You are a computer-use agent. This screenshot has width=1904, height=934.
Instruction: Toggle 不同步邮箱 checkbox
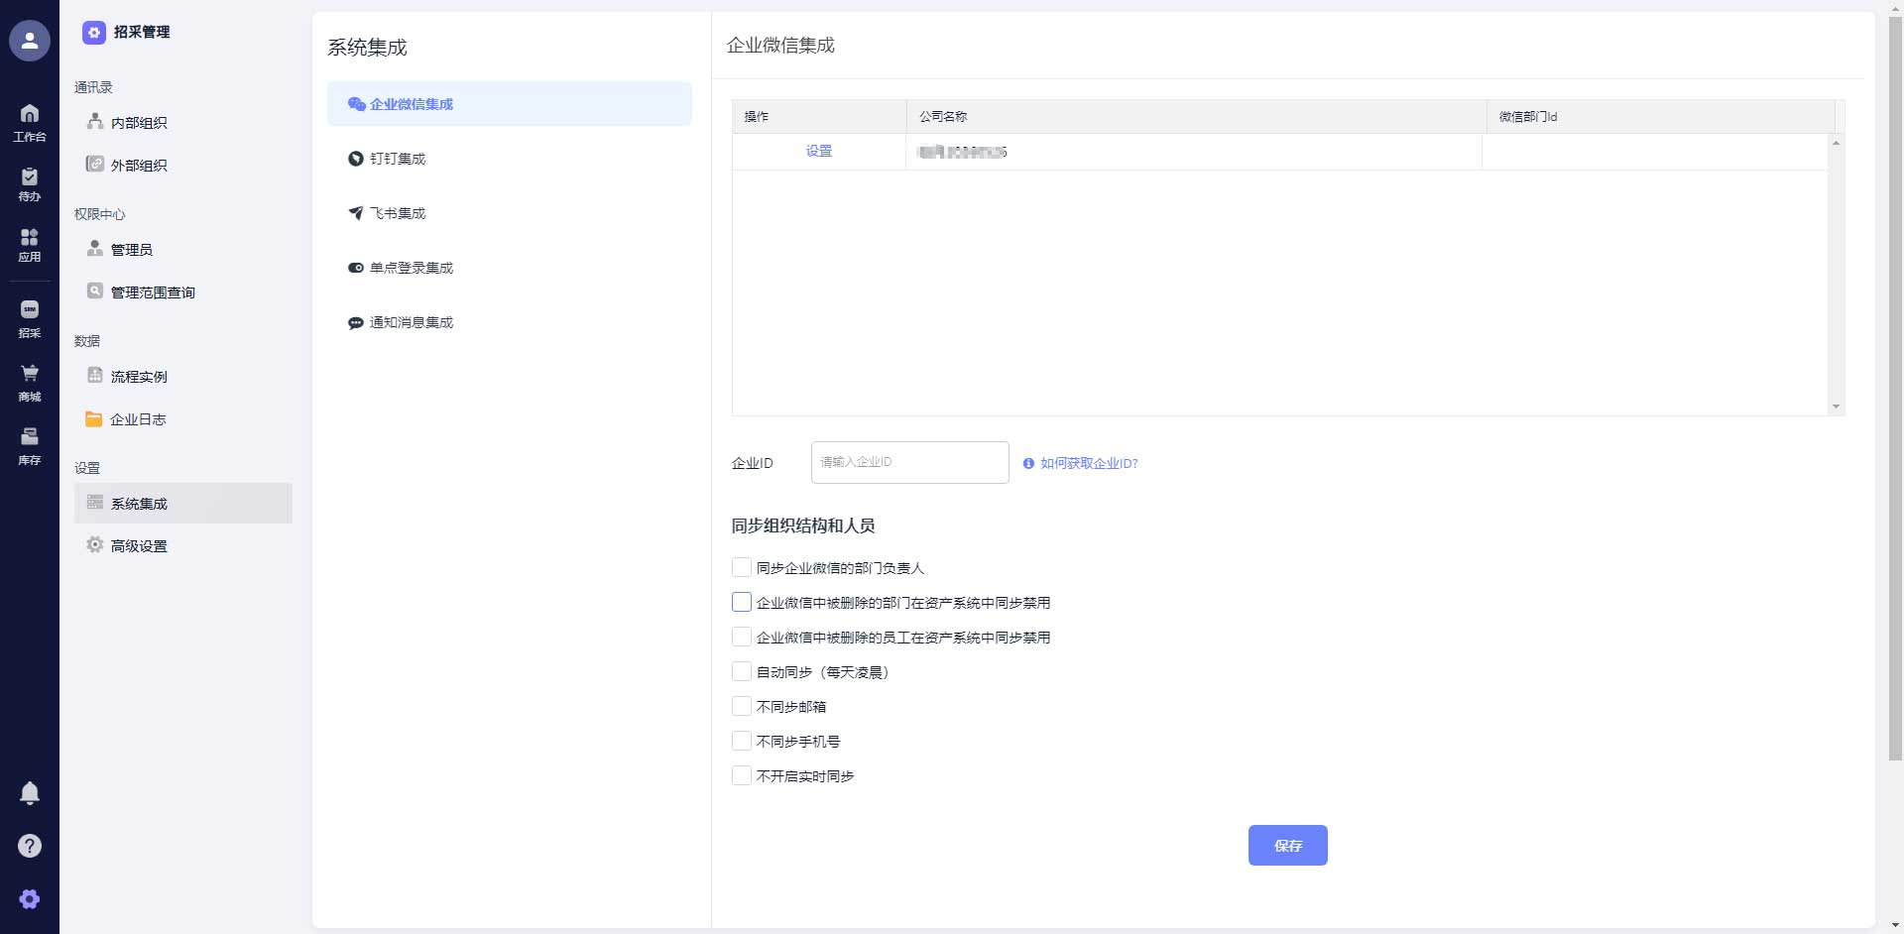(742, 706)
